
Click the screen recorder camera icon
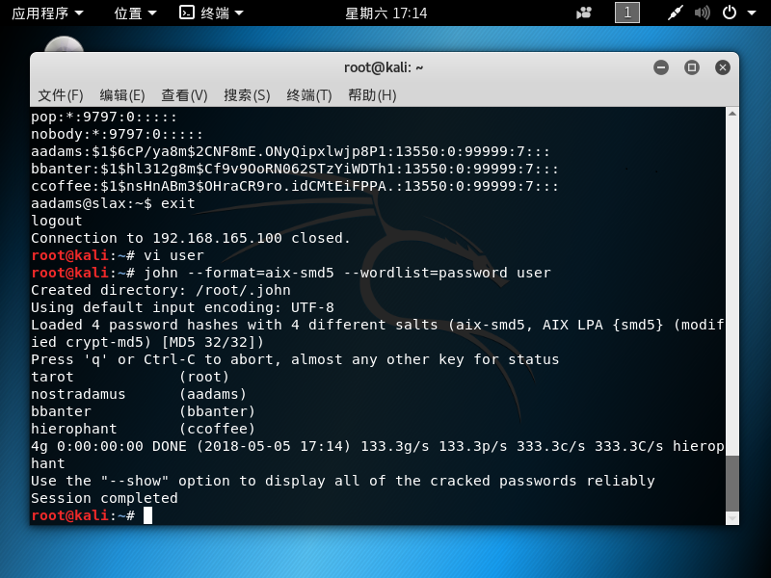584,13
